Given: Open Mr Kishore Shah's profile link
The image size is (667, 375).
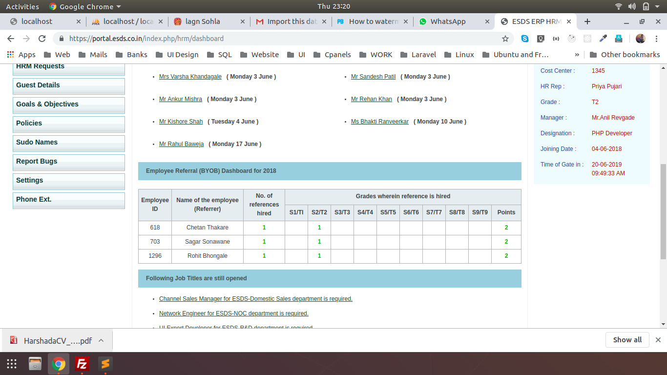Looking at the screenshot, I should click(181, 122).
